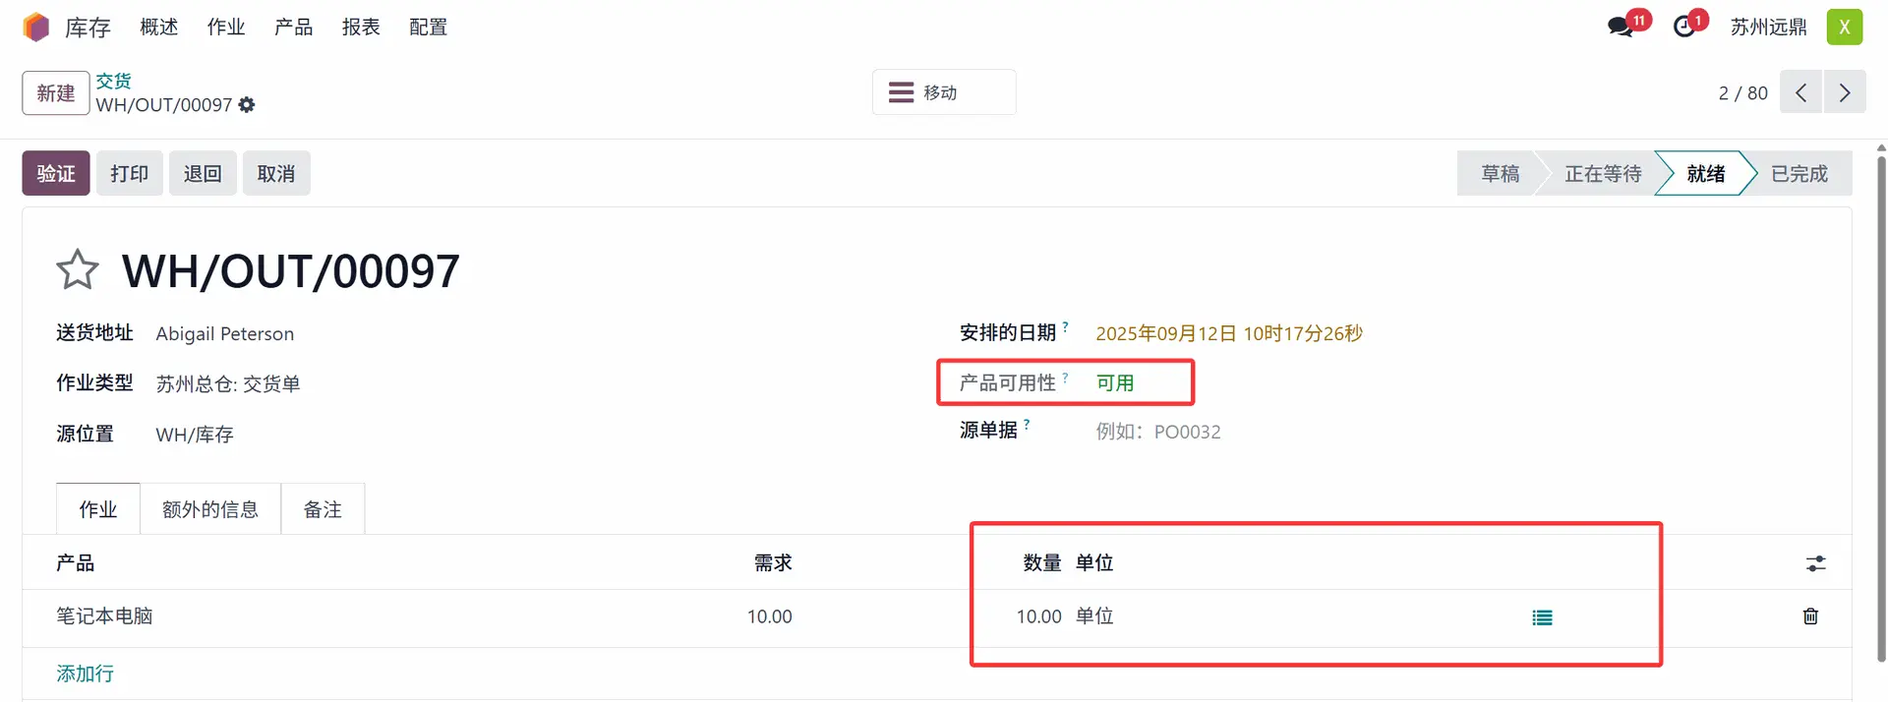
Task: Switch to the 额外的信息 tab
Action: coord(210,509)
